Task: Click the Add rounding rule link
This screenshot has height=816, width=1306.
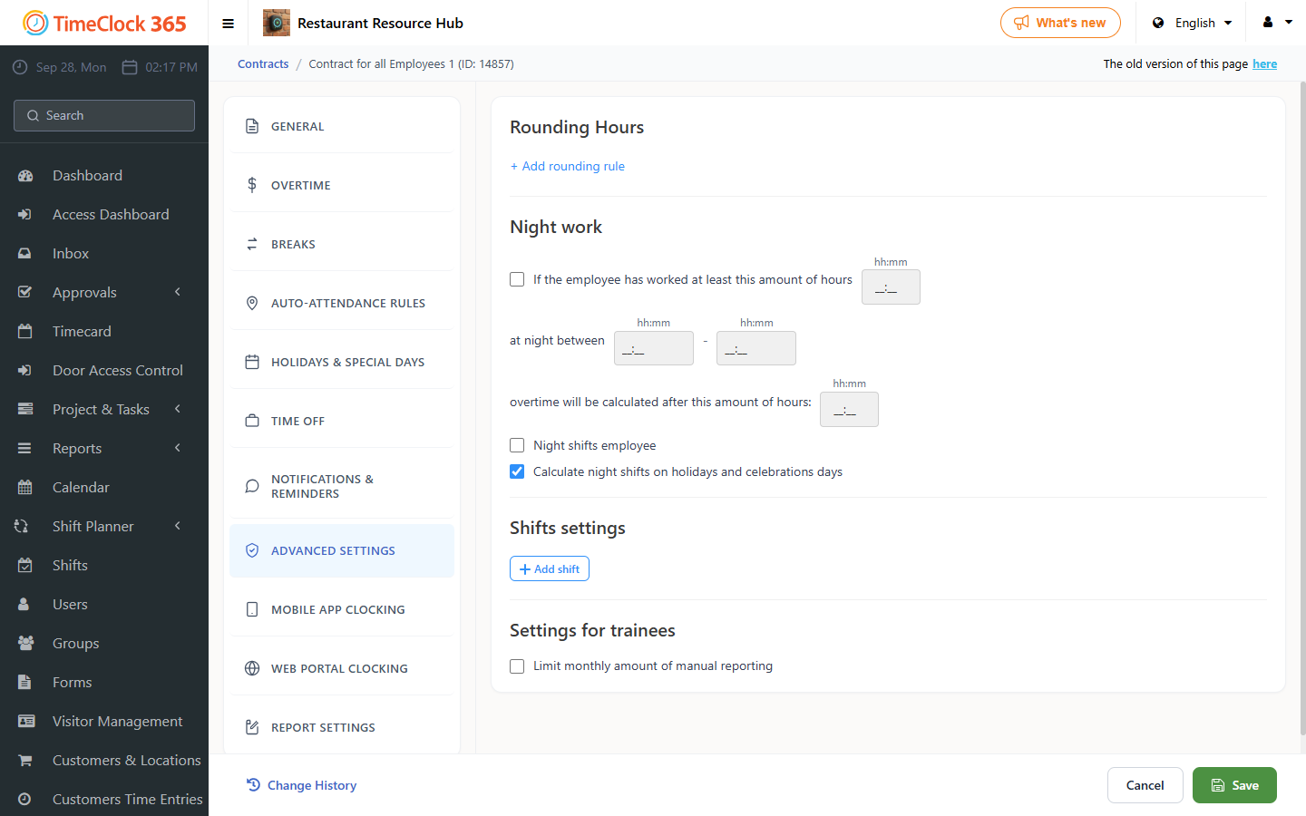Action: point(568,166)
